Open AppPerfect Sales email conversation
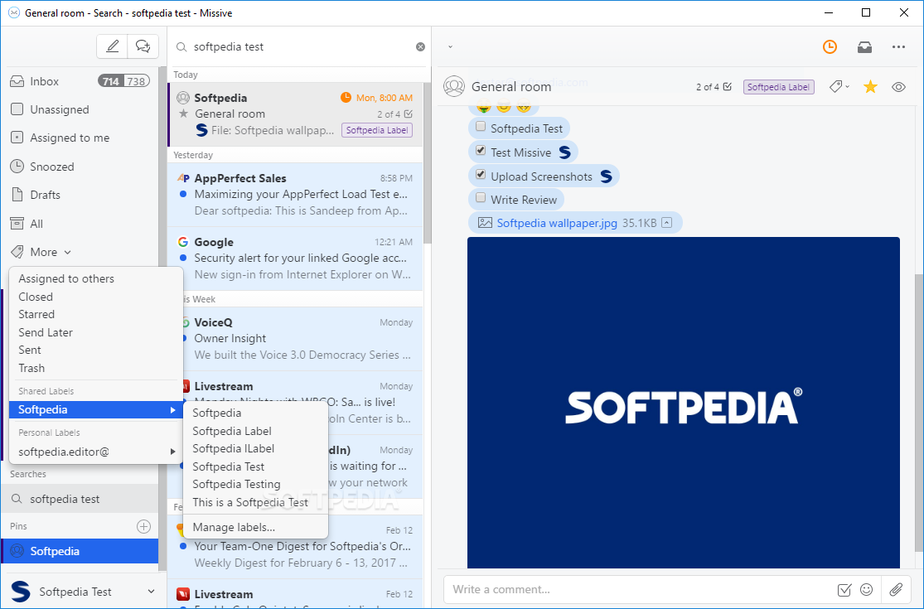This screenshot has width=924, height=609. [295, 195]
